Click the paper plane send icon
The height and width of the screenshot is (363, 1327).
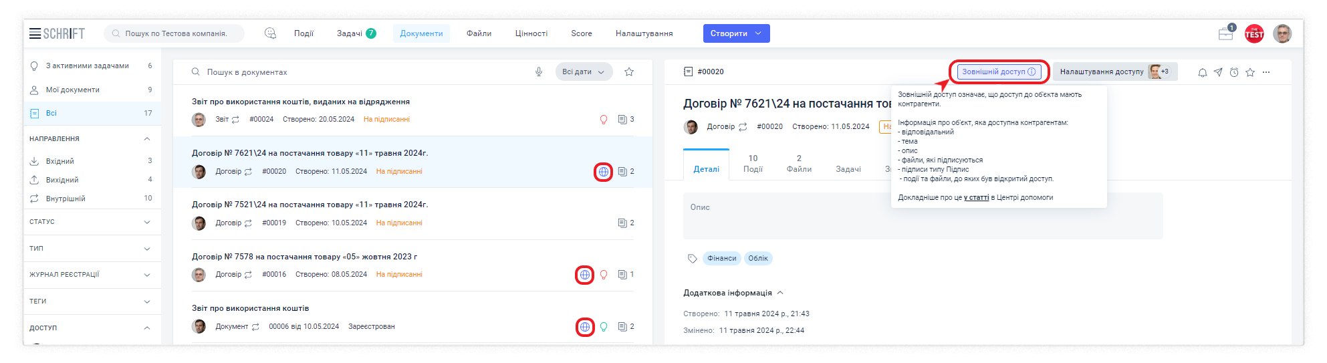[1218, 72]
